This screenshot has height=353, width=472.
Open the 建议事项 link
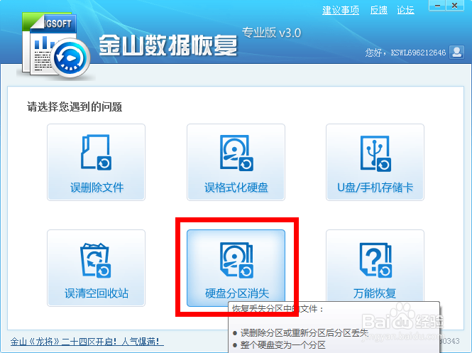(341, 10)
